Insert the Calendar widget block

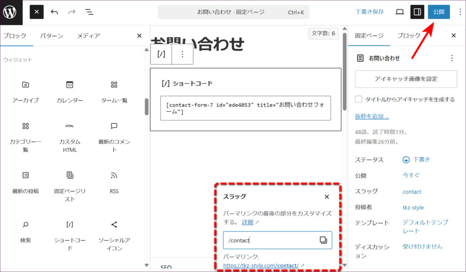(70, 92)
